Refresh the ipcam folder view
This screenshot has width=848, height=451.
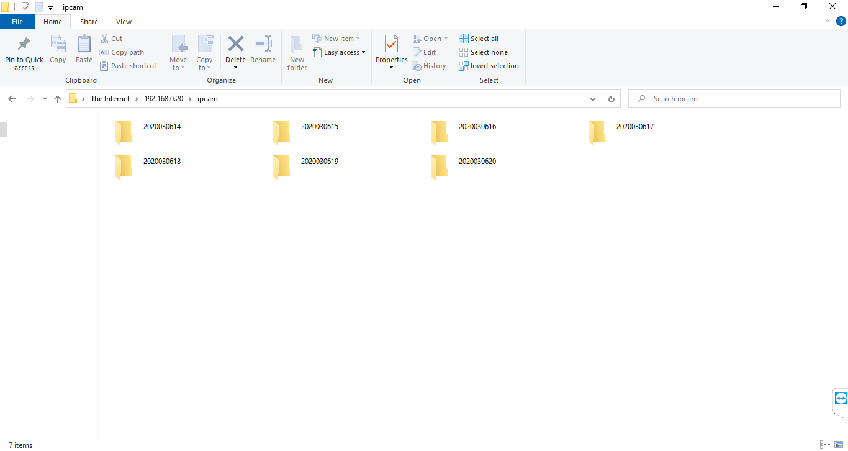[611, 98]
